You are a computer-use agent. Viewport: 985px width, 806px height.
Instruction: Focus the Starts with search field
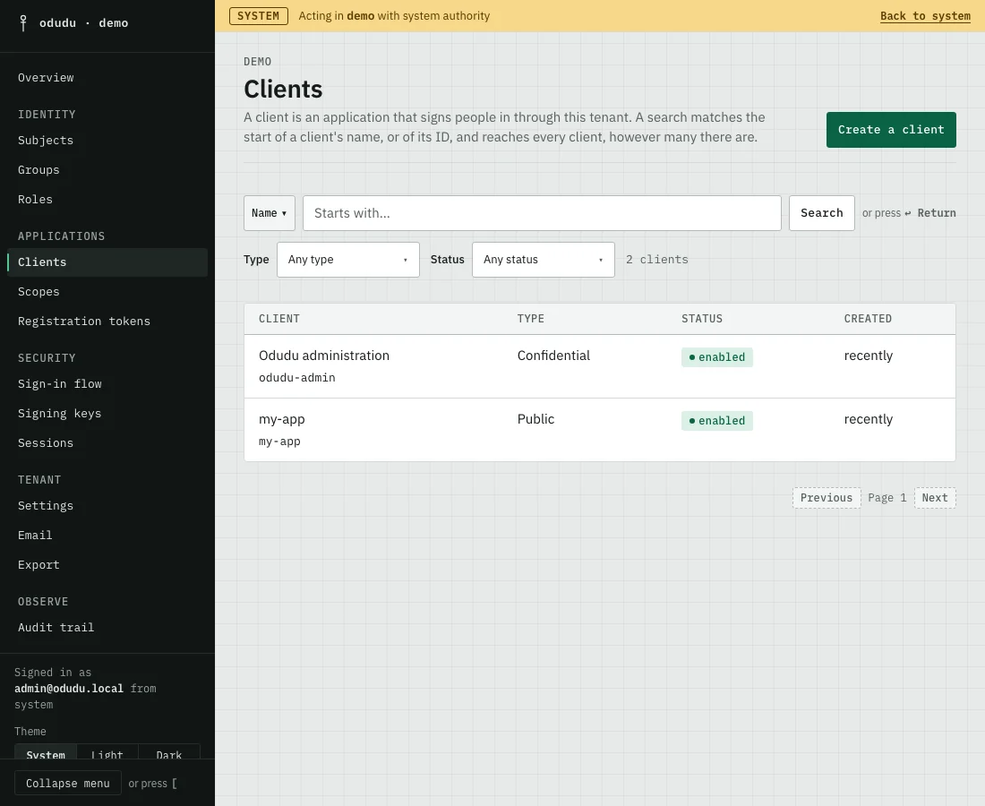pyautogui.click(x=542, y=214)
